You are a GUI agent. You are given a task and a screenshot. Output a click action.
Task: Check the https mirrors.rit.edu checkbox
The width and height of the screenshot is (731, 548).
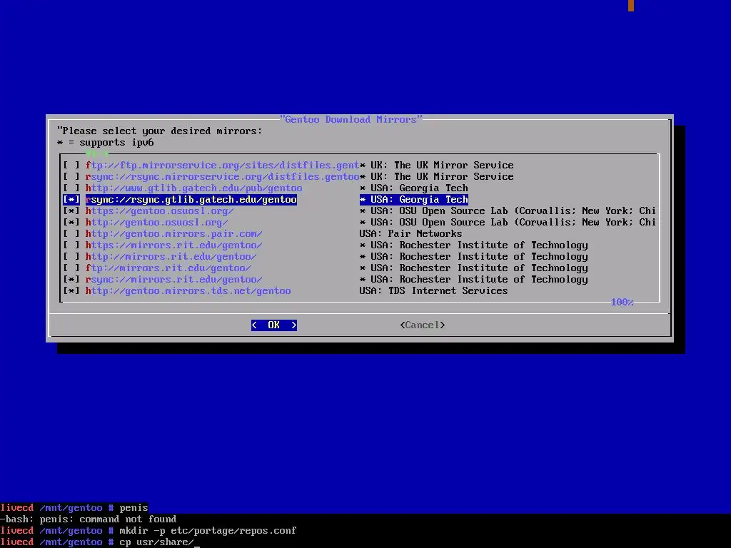pos(71,245)
